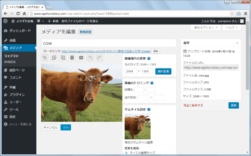Image resolution: width=251 pixels, height=156 pixels.
Task: Click scale height field 1365
Action: tap(146, 71)
